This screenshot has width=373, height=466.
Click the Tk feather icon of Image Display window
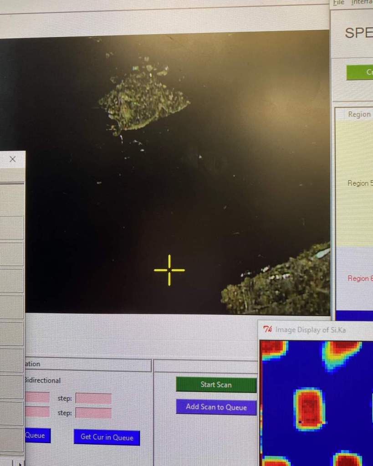(x=268, y=330)
